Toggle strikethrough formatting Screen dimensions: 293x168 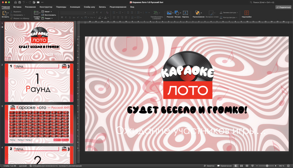point(74,17)
